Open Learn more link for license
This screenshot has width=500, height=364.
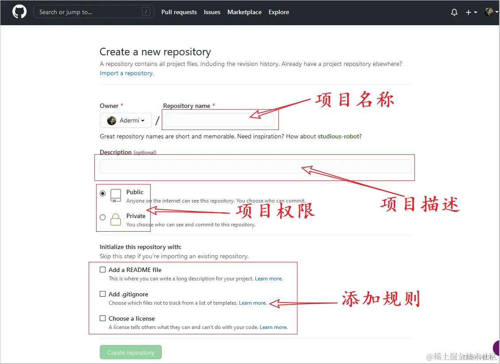[x=273, y=327]
